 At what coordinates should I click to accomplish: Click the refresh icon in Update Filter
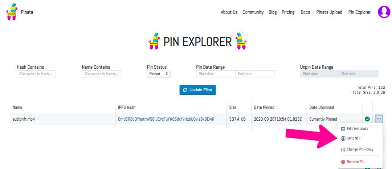(x=185, y=90)
